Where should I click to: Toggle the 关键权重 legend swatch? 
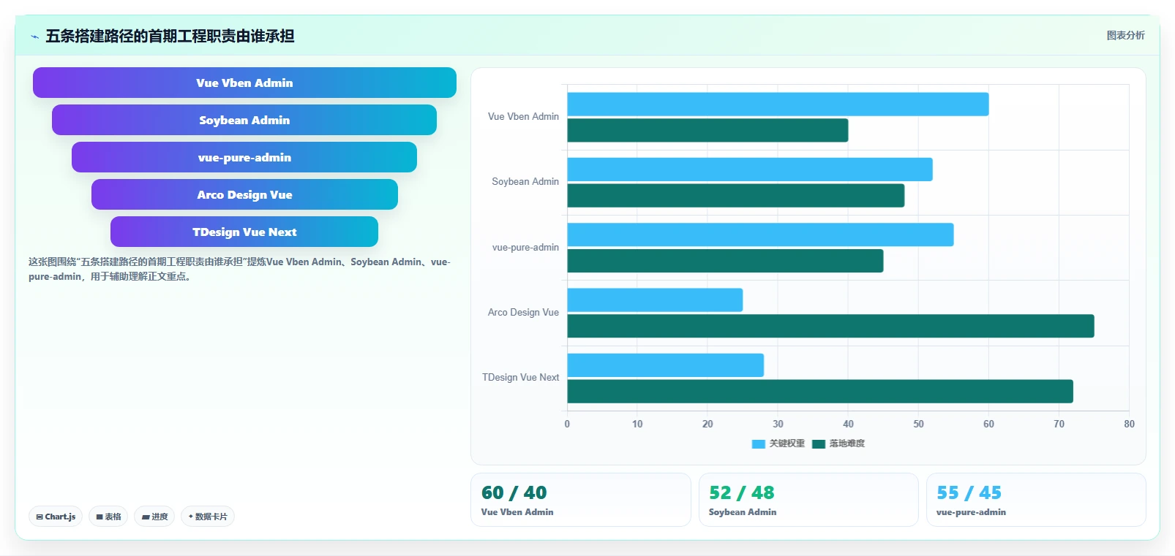[759, 443]
